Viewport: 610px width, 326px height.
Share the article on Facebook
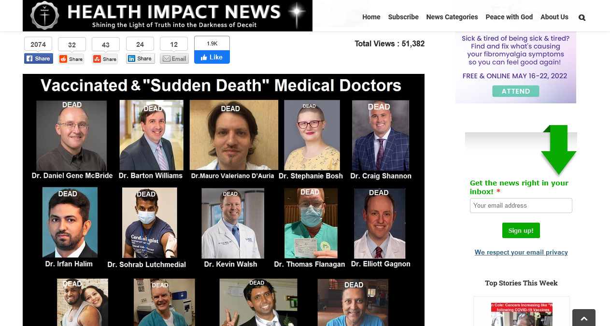pyautogui.click(x=38, y=58)
